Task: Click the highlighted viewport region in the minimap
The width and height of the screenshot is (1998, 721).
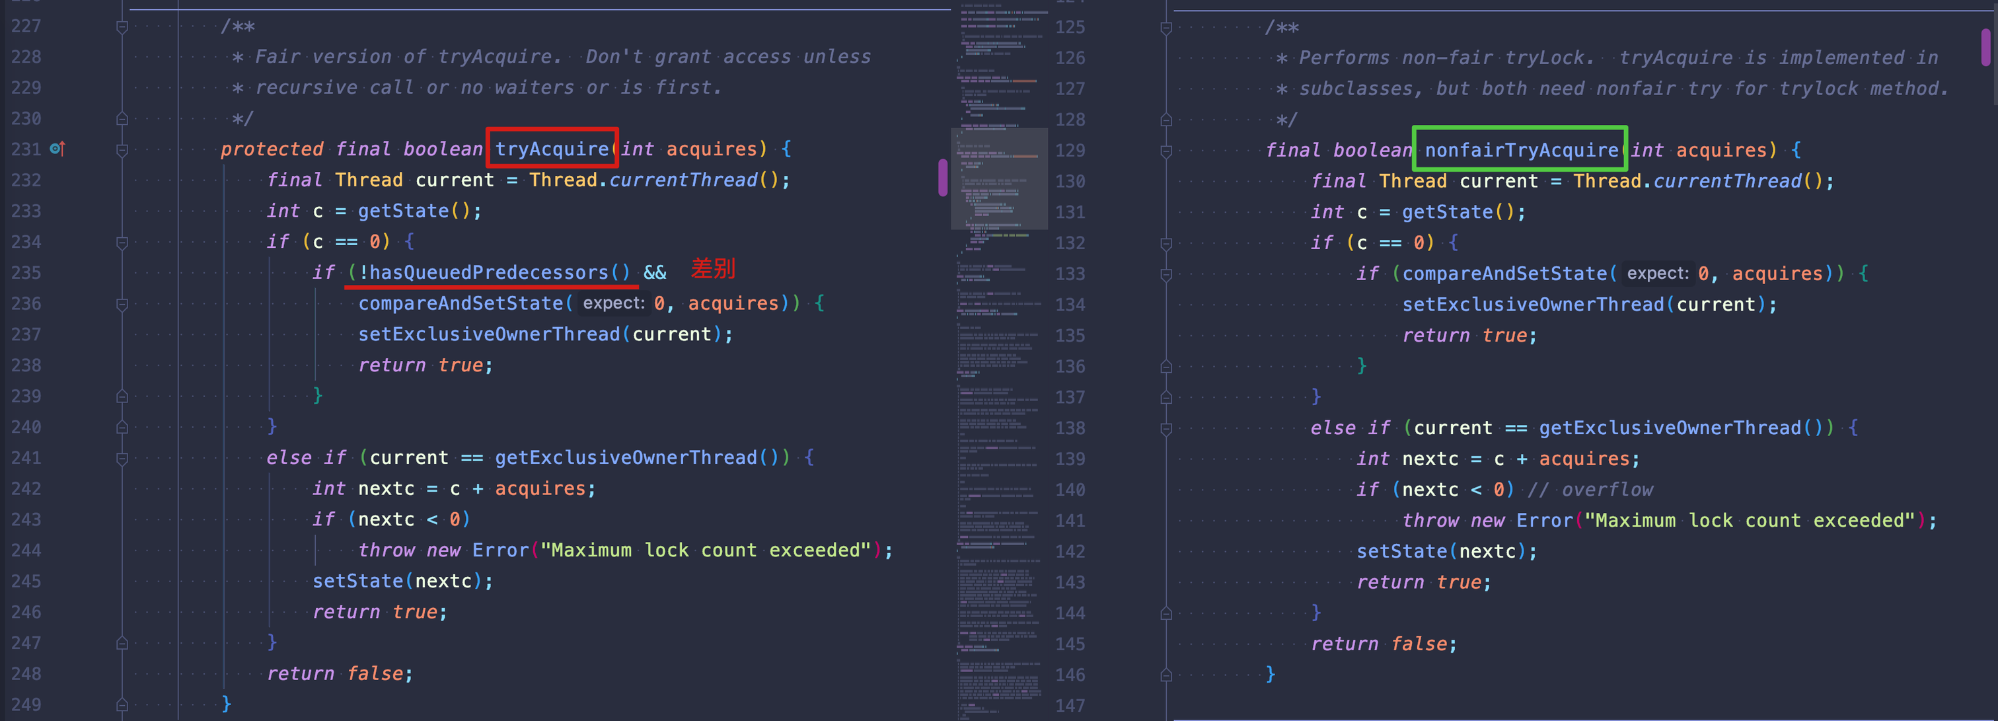Action: click(999, 178)
